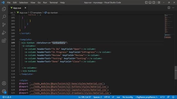Image resolution: width=177 pixels, height=99 pixels.
Task: Click the keyField "Close" value
Action: 76,62
